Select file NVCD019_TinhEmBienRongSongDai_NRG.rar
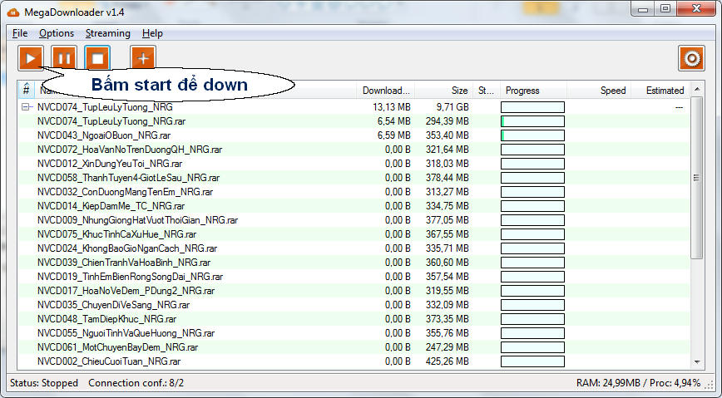Viewport: 722px width, 398px height. coord(131,277)
